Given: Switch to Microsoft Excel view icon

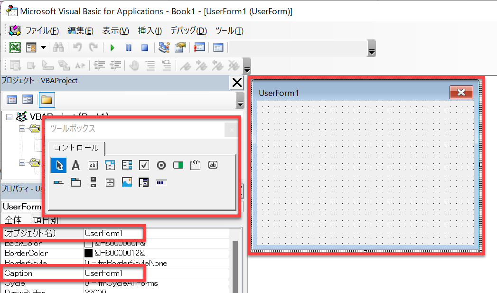Looking at the screenshot, I should [15, 47].
